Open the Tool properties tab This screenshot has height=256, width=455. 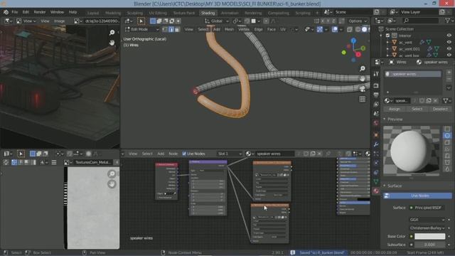point(376,74)
